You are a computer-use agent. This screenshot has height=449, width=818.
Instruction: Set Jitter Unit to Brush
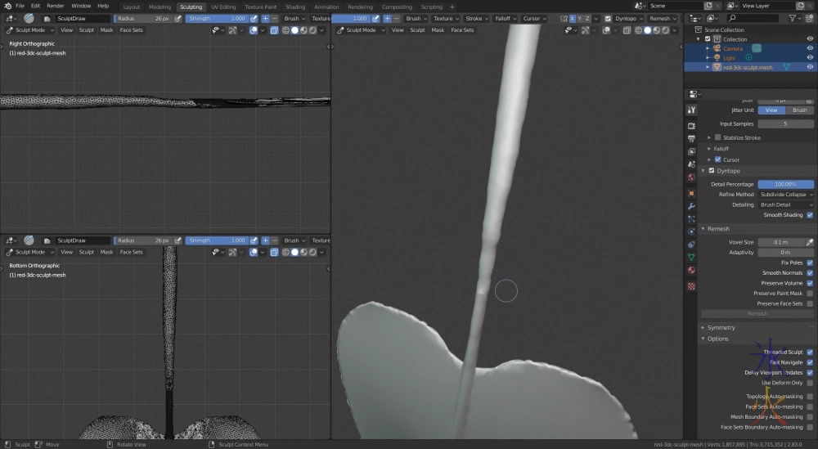[799, 110]
